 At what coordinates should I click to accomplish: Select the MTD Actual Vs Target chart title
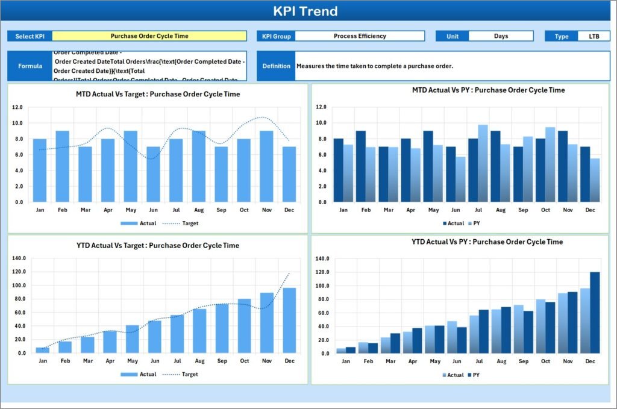pyautogui.click(x=157, y=94)
